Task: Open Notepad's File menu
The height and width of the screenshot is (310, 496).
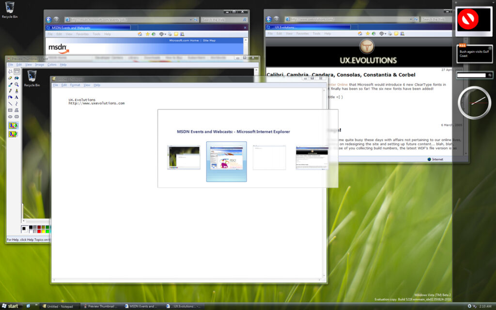Action: coord(55,85)
